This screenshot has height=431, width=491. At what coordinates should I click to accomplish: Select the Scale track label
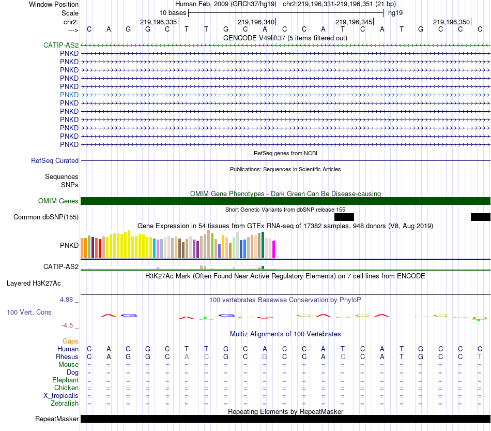(70, 13)
